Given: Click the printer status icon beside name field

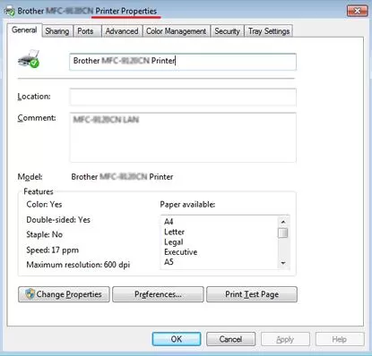Looking at the screenshot, I should [x=29, y=59].
